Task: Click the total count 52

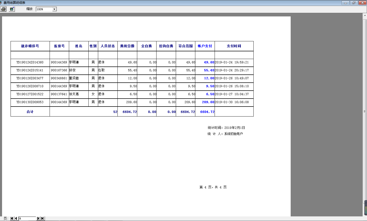Action: pos(115,112)
